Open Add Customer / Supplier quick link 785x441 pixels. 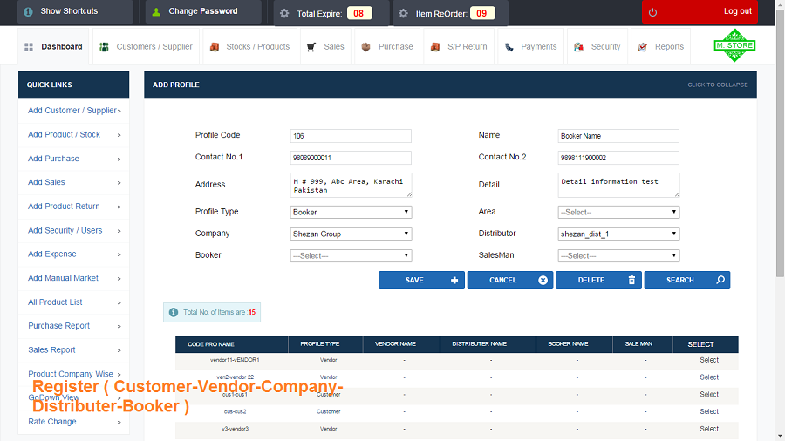tap(73, 111)
